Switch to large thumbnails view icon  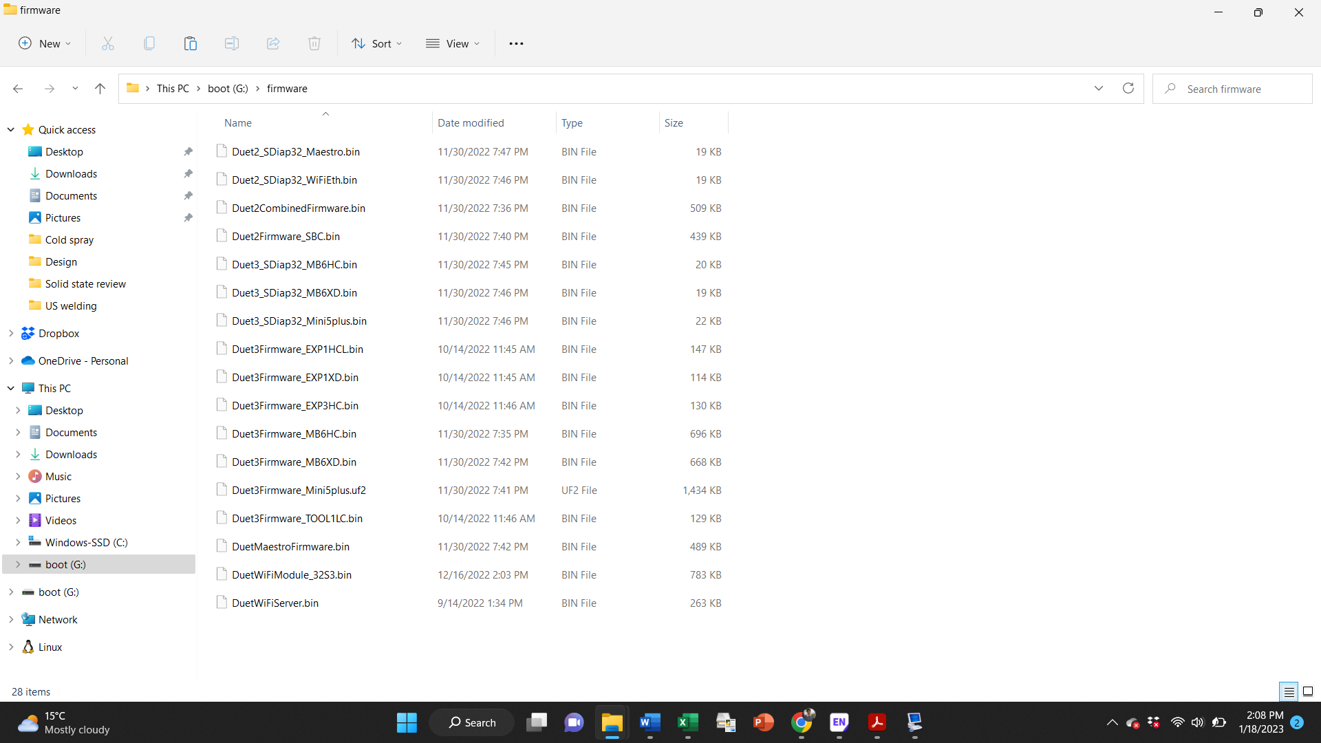point(1308,691)
